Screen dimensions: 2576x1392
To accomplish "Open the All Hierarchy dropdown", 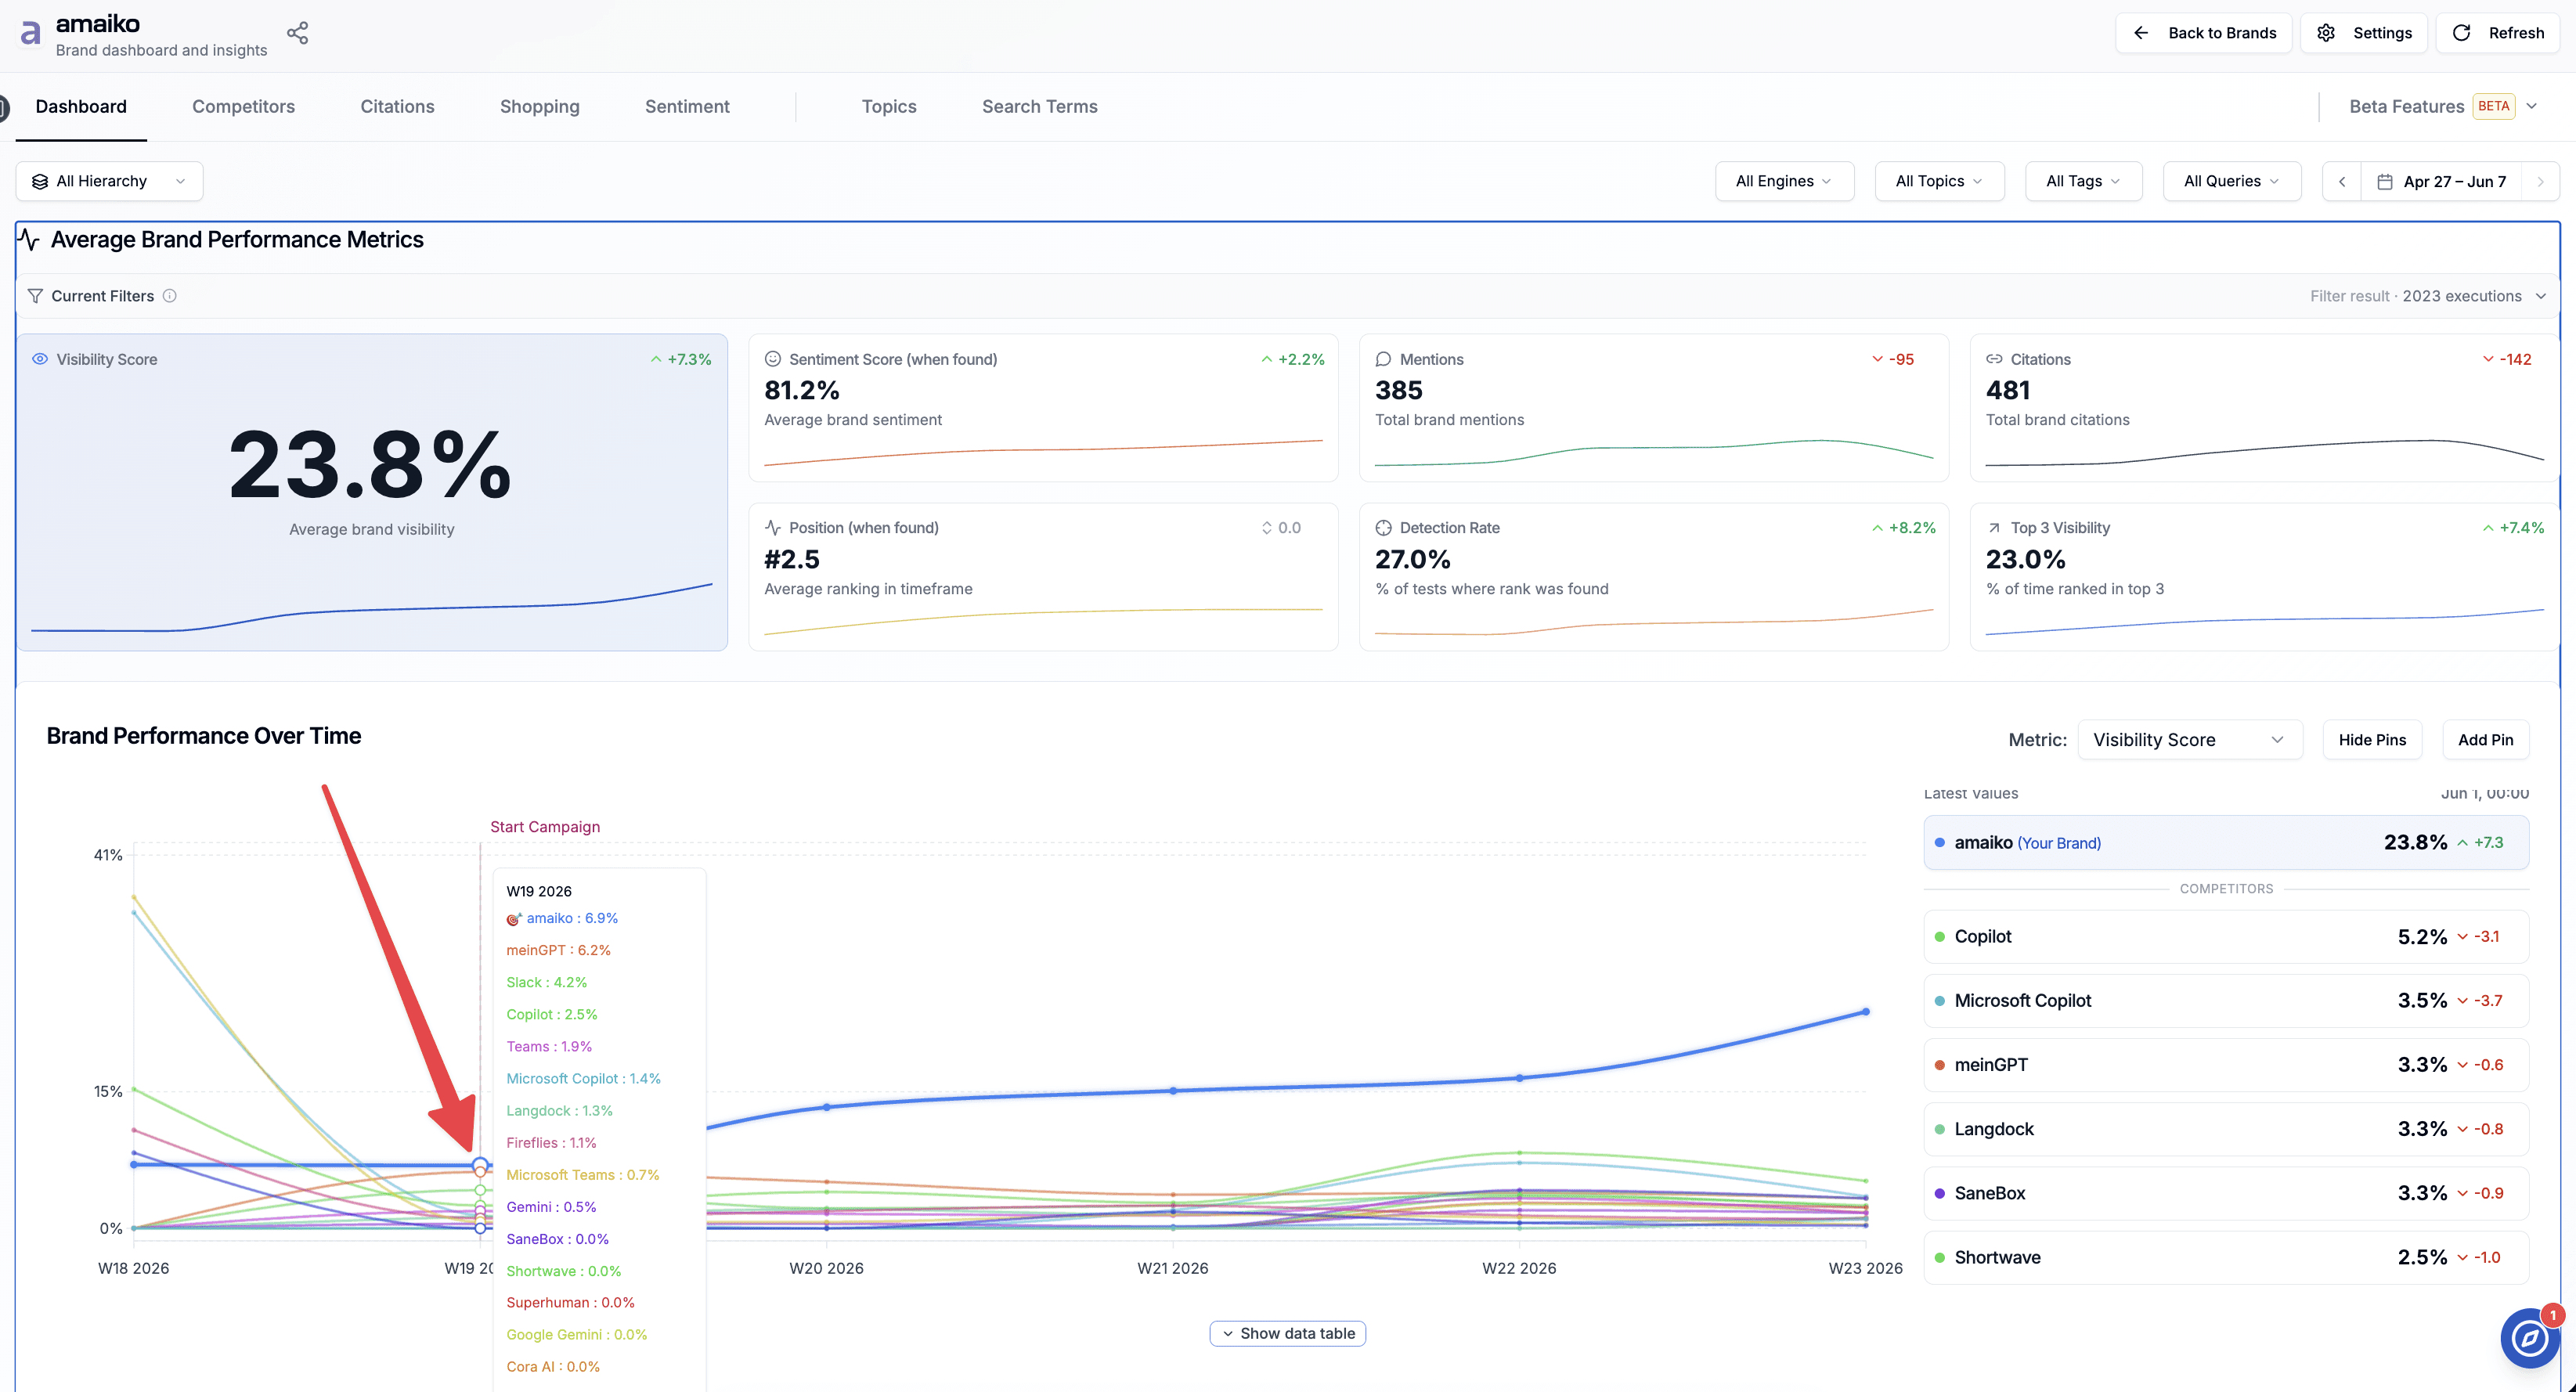I will [x=109, y=181].
